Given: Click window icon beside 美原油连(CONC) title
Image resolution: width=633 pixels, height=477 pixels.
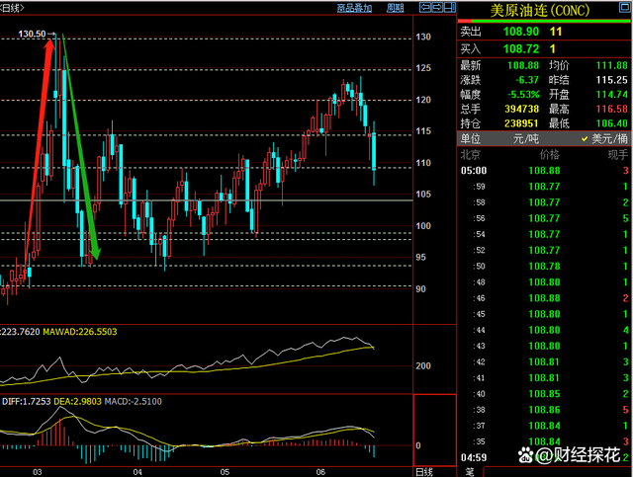Looking at the screenshot, I should (x=624, y=7).
